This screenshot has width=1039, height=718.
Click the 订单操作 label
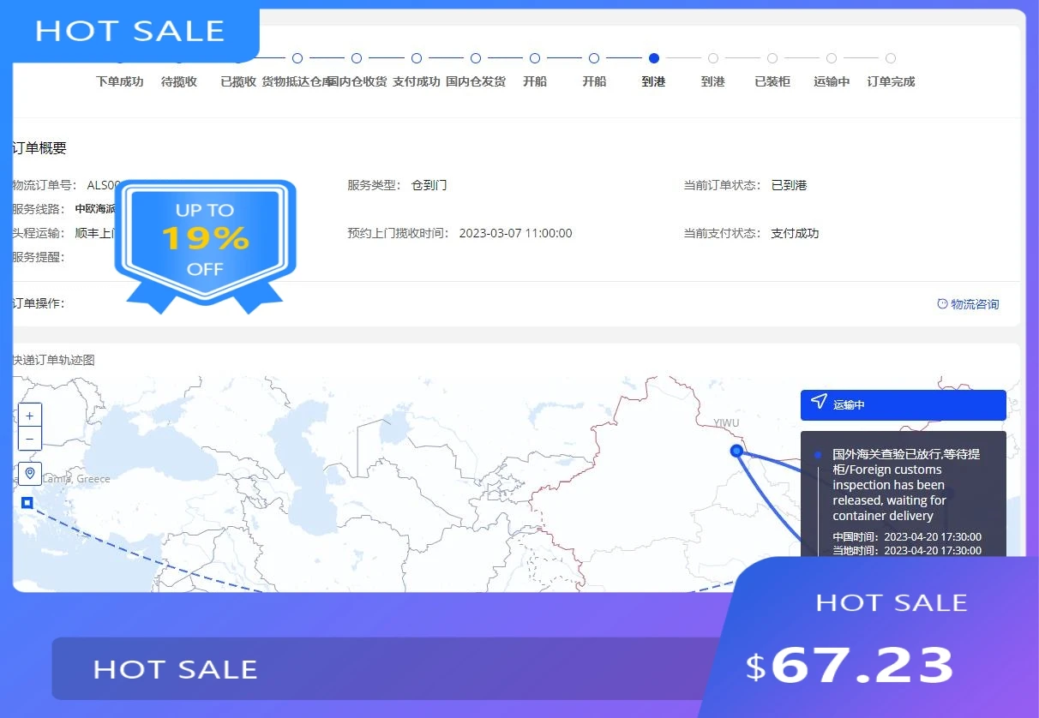click(39, 303)
